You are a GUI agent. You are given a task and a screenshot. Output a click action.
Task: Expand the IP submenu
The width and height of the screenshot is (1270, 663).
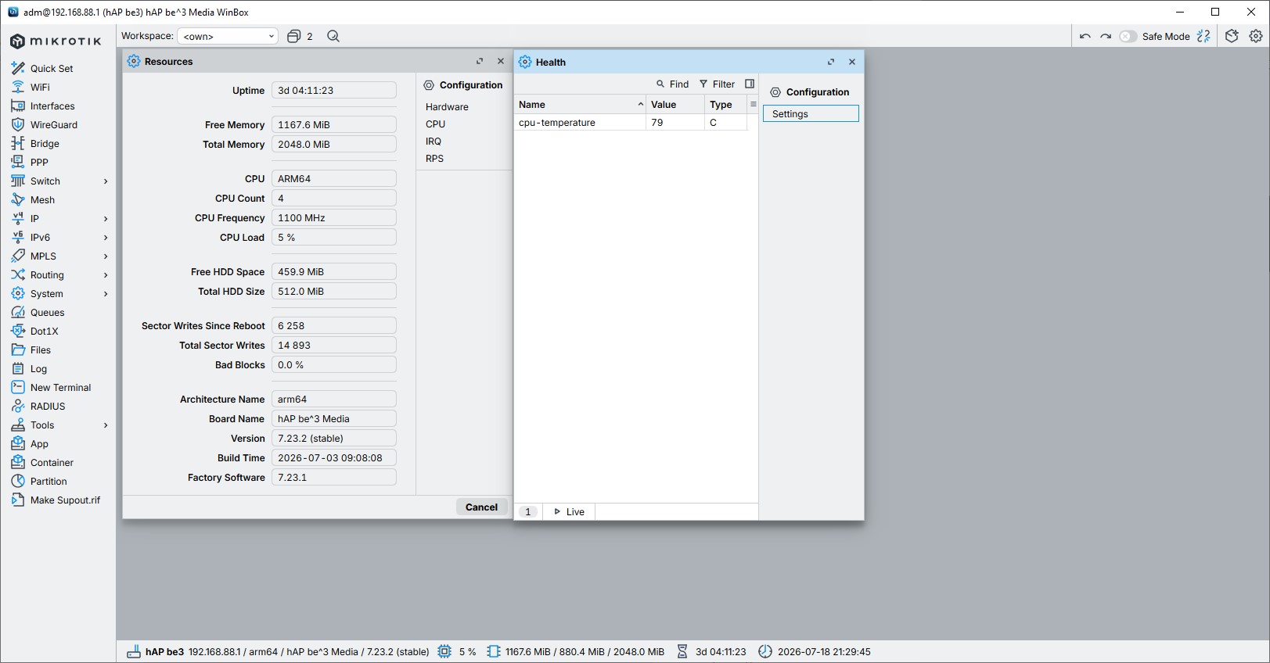106,219
